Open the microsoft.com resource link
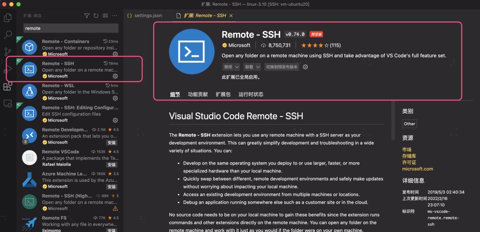 (417, 169)
